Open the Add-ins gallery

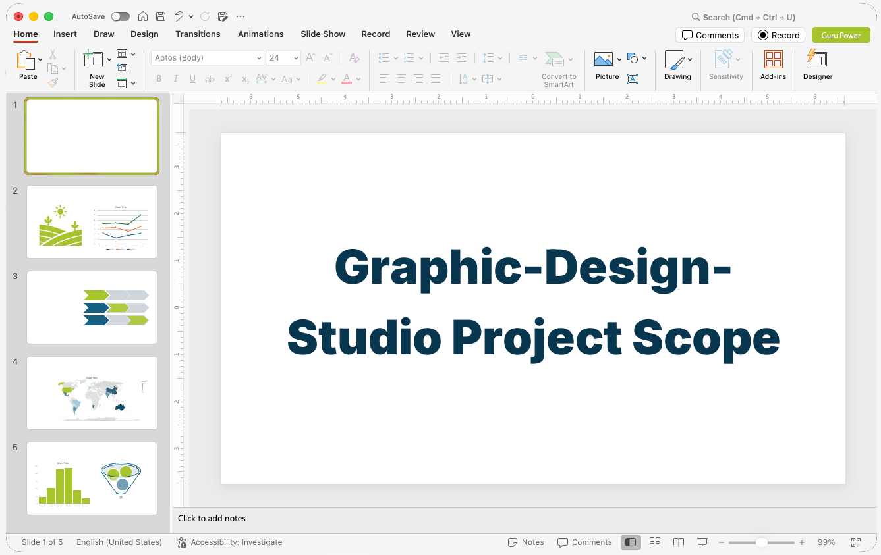click(773, 65)
